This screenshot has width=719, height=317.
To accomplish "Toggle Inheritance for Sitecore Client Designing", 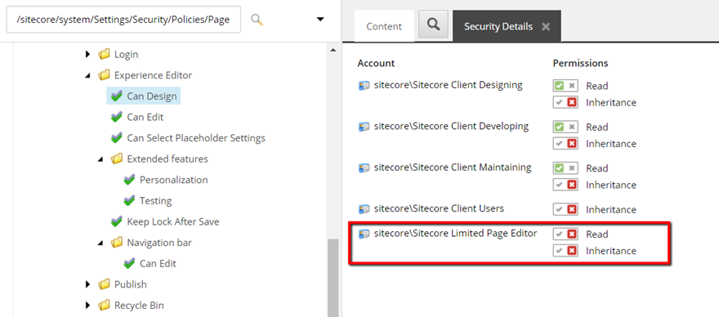I will coord(565,102).
